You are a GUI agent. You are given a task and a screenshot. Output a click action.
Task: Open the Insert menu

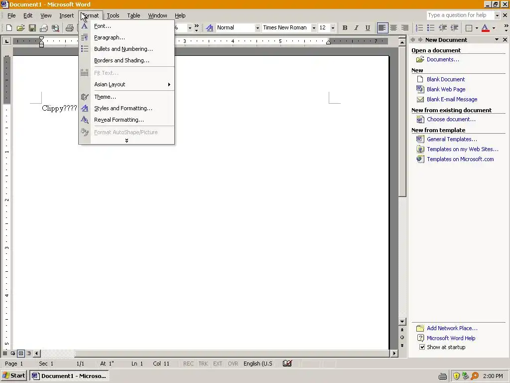pyautogui.click(x=66, y=15)
